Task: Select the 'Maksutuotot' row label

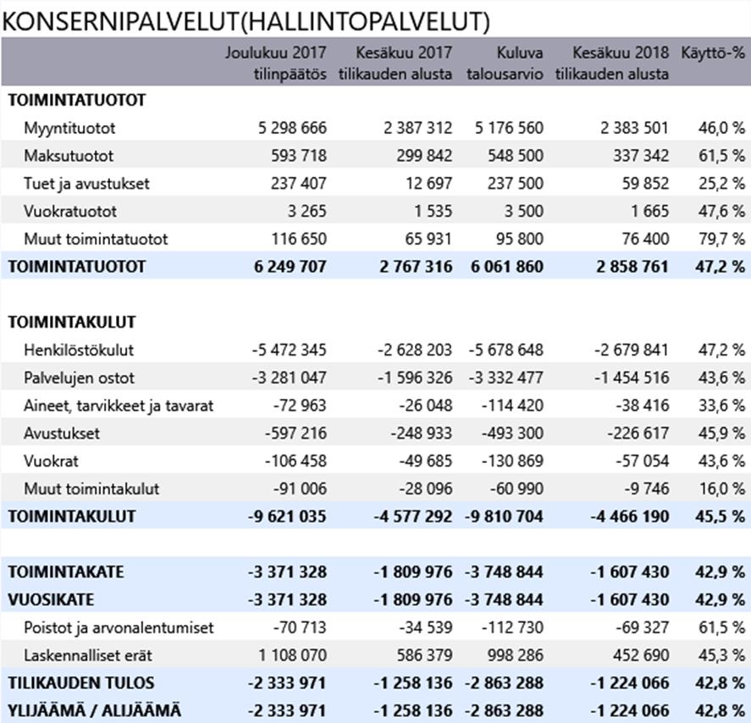Action: click(x=69, y=156)
